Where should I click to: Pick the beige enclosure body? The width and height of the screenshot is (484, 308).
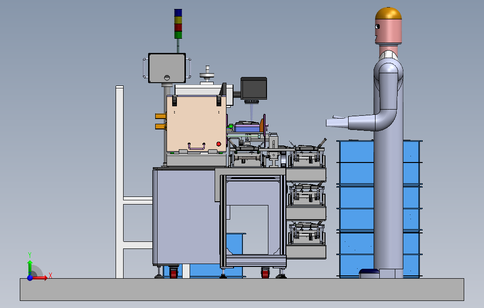(x=196, y=124)
